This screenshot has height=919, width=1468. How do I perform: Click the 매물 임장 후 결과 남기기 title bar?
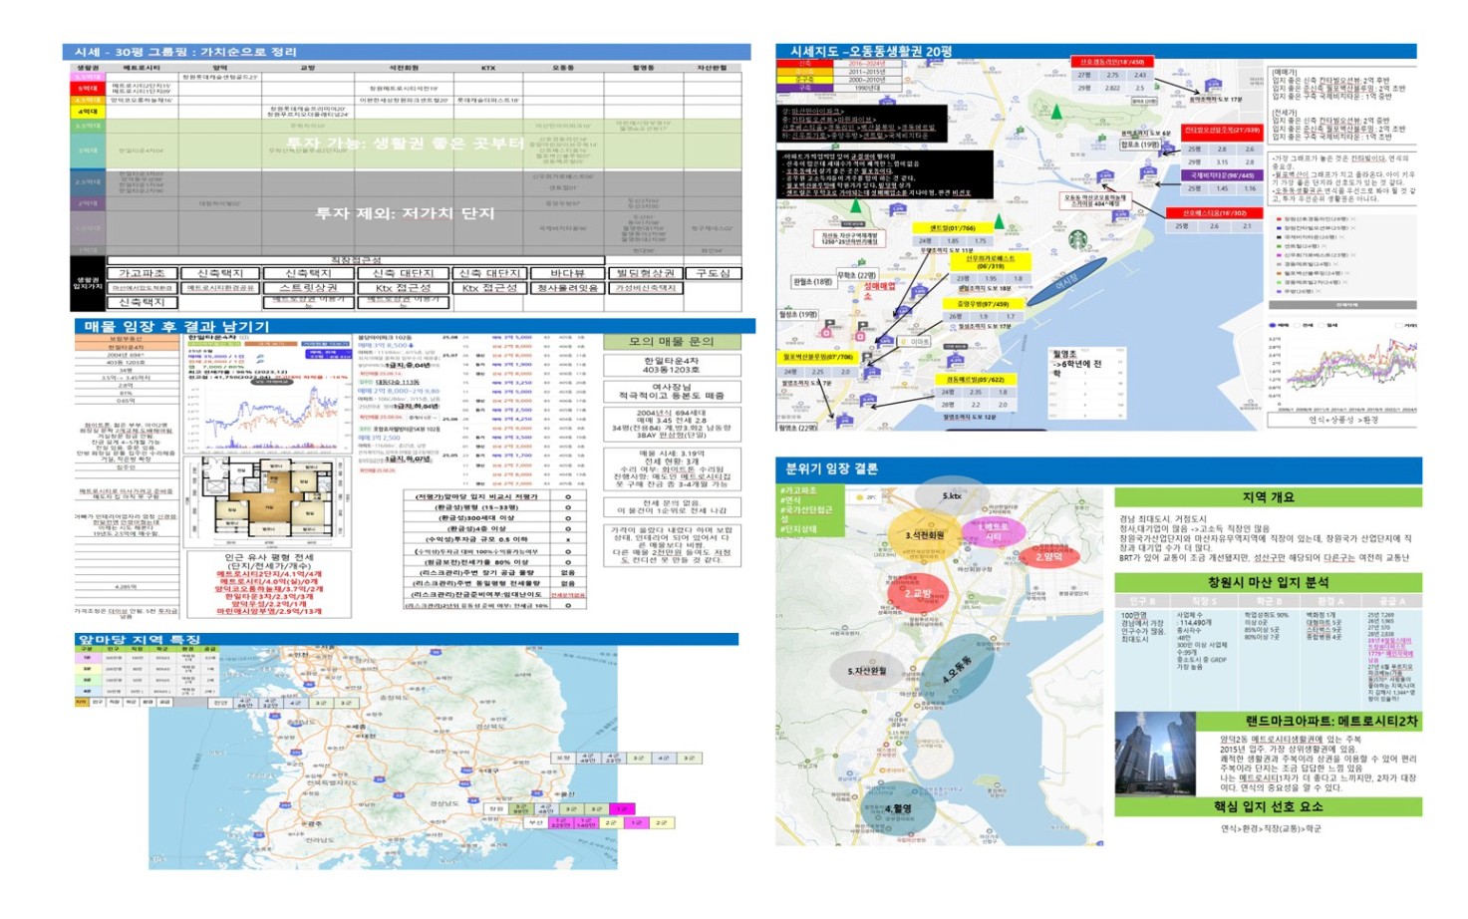pos(414,326)
